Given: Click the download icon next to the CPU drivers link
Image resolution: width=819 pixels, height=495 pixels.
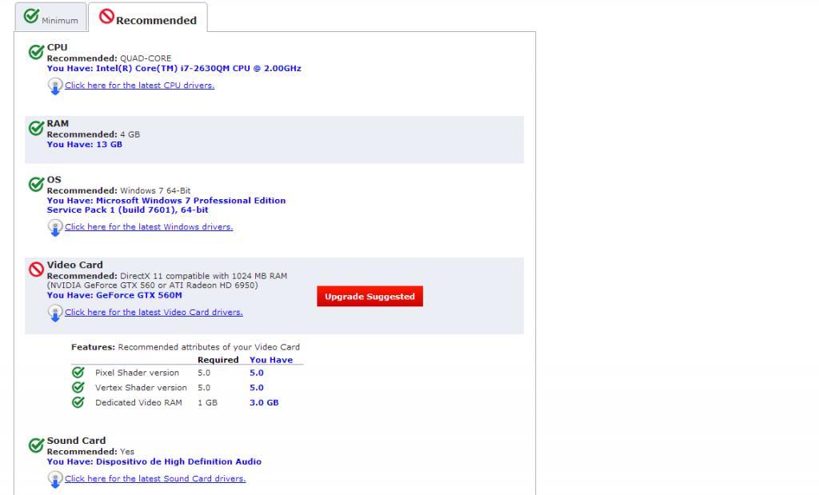Looking at the screenshot, I should [x=55, y=86].
